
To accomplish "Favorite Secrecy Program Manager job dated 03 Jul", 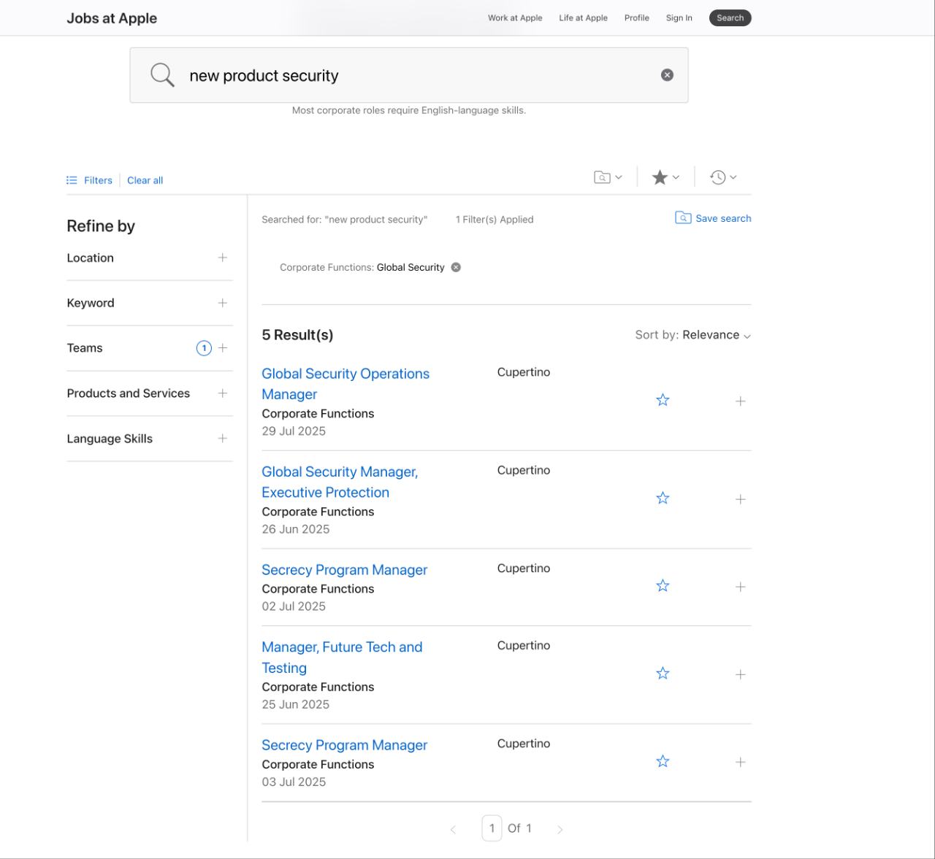I will pos(663,761).
